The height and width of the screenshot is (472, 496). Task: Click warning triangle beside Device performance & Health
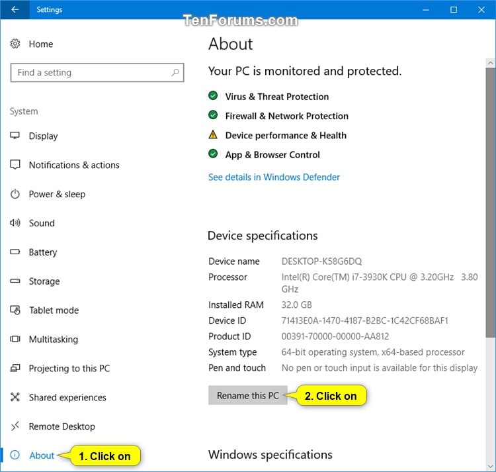(213, 134)
